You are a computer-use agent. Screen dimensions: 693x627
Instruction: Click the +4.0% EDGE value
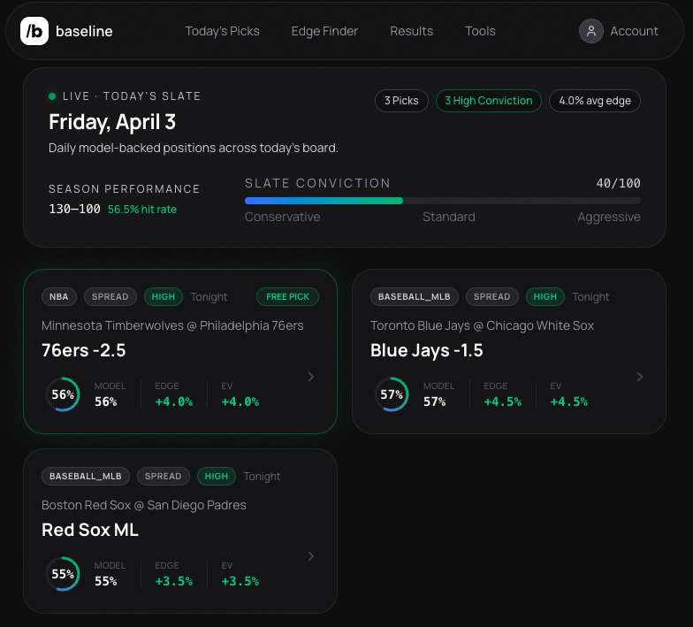pos(173,401)
